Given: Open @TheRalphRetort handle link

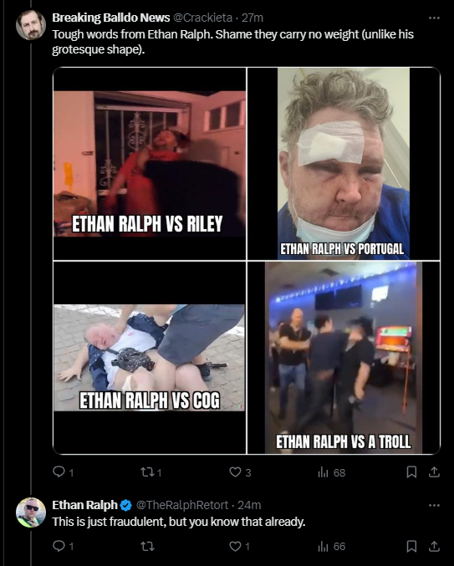Looking at the screenshot, I should pyautogui.click(x=182, y=505).
